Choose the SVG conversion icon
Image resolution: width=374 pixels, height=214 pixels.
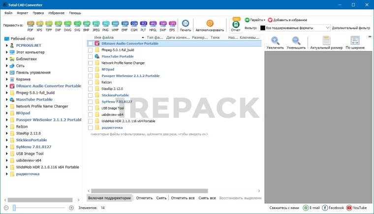click(x=76, y=25)
